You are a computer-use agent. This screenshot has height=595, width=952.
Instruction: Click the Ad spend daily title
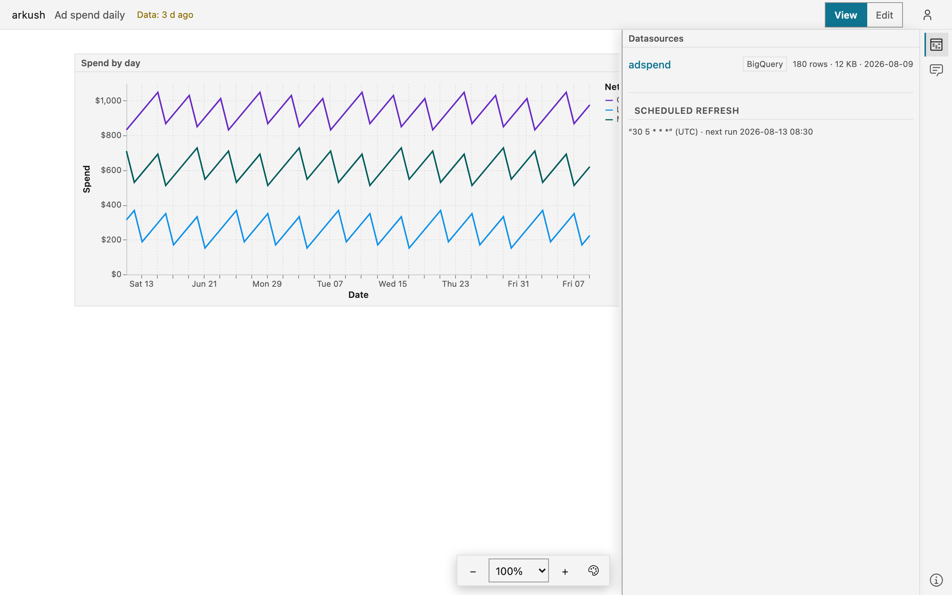[90, 15]
